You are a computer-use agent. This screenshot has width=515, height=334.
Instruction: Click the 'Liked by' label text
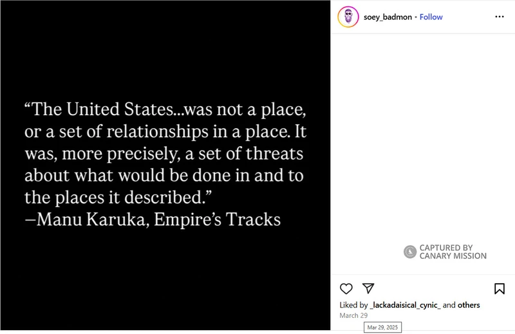coord(353,305)
